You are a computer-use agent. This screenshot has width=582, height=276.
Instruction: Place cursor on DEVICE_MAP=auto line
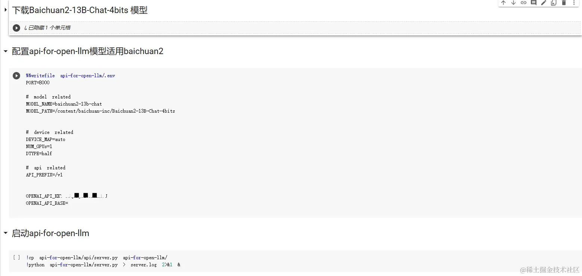pyautogui.click(x=46, y=139)
